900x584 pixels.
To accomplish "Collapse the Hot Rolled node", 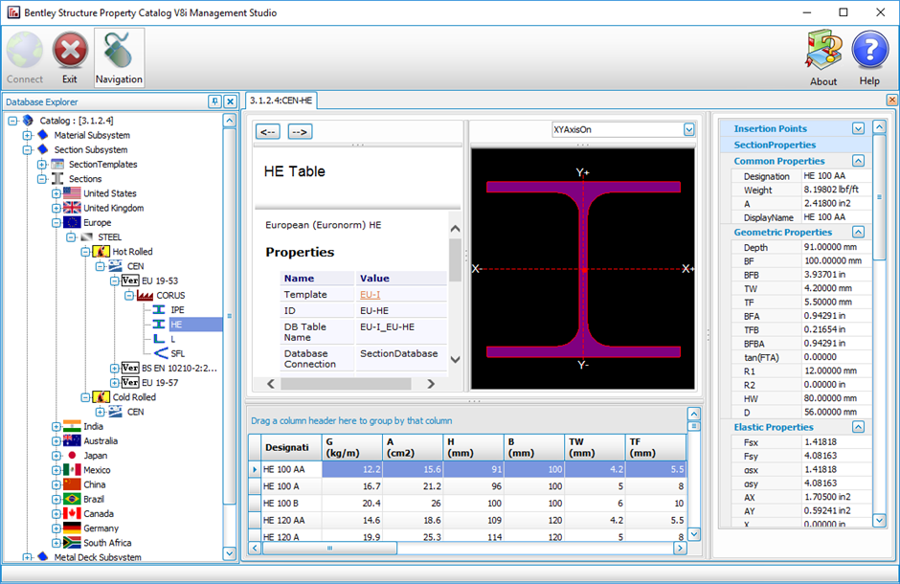I will pyautogui.click(x=85, y=252).
